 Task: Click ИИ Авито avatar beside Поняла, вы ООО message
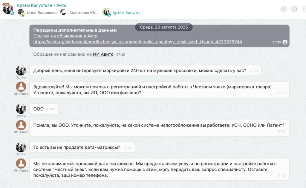pyautogui.click(x=21, y=125)
